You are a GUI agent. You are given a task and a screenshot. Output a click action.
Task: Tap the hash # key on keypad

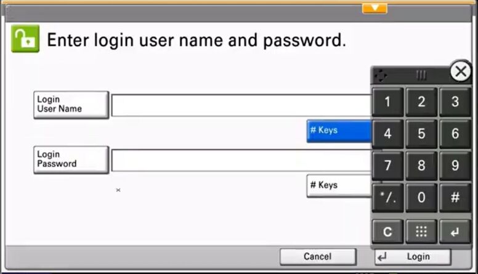pos(455,198)
